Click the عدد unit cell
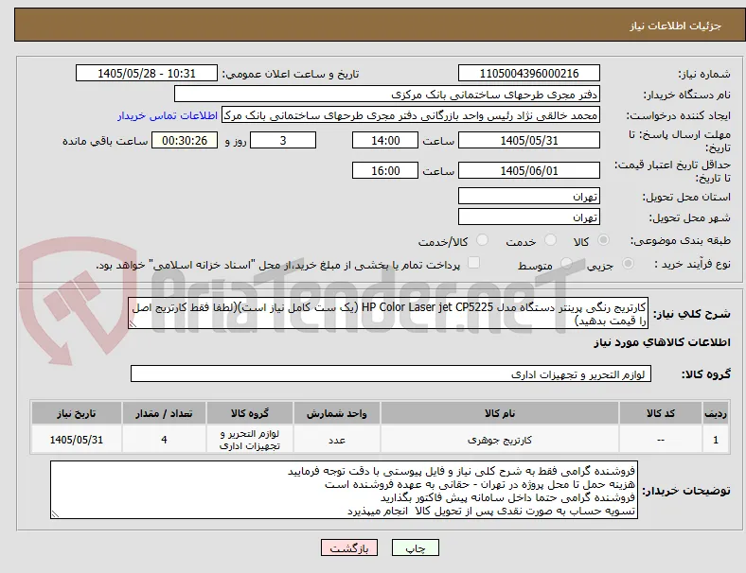Viewport: 746px width, 573px height. 336,440
